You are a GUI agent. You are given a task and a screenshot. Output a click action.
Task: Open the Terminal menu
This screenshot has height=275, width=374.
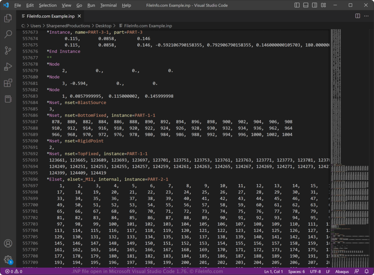tap(108, 5)
